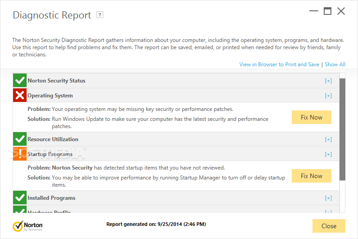Close the Diagnostic Report dialog via Close button
This screenshot has height=239, width=358.
coord(329,226)
